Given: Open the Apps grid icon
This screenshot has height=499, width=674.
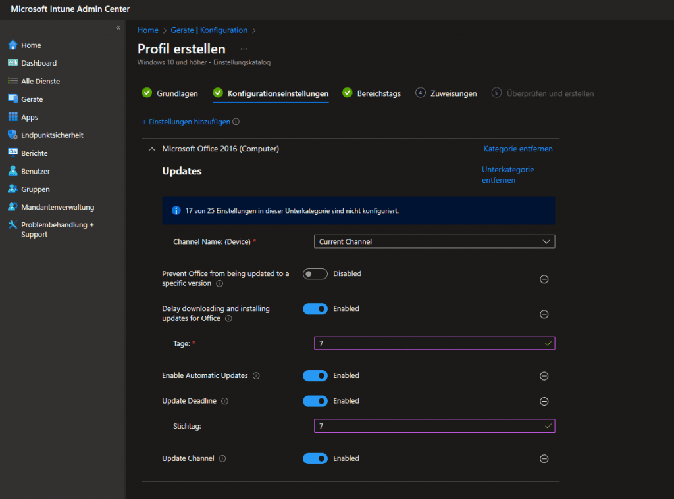Looking at the screenshot, I should 13,117.
